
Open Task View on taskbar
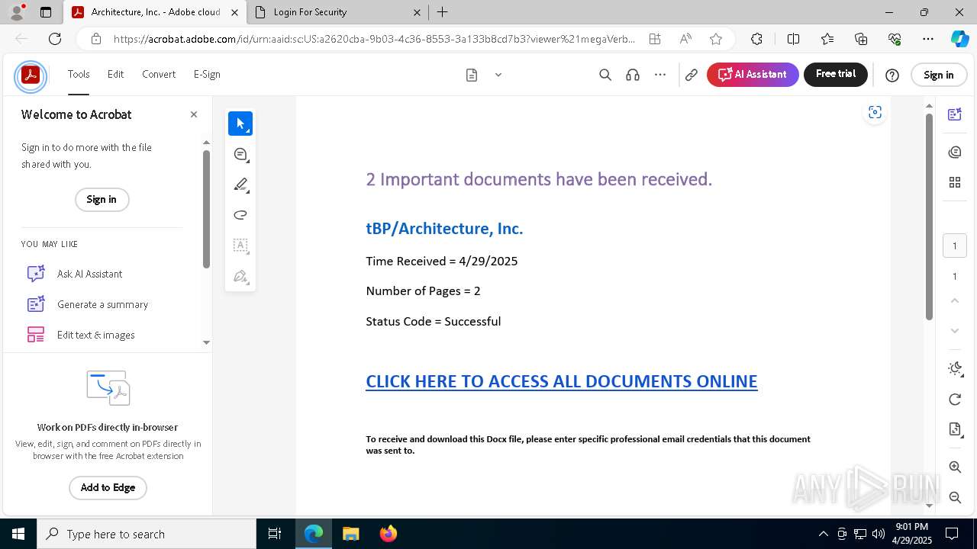coord(275,534)
